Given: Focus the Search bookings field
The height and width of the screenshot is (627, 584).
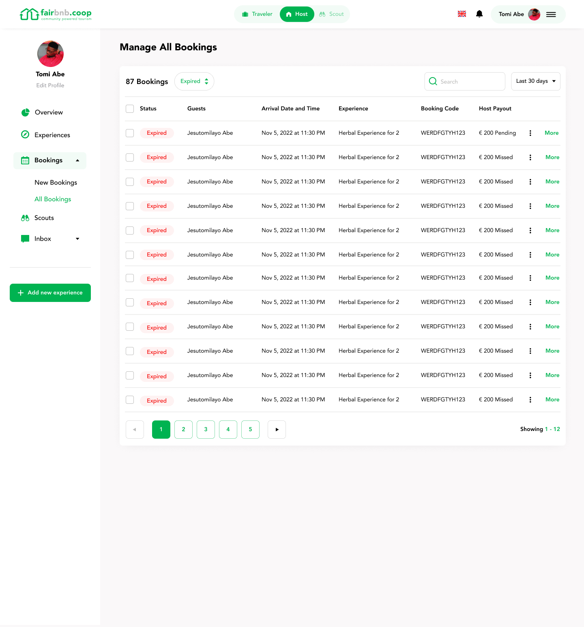Looking at the screenshot, I should [x=465, y=81].
